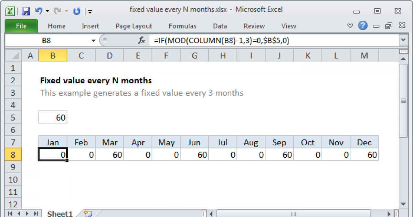This screenshot has width=413, height=217.
Task: Toggle Minimize the Ribbon
Action: [350, 25]
